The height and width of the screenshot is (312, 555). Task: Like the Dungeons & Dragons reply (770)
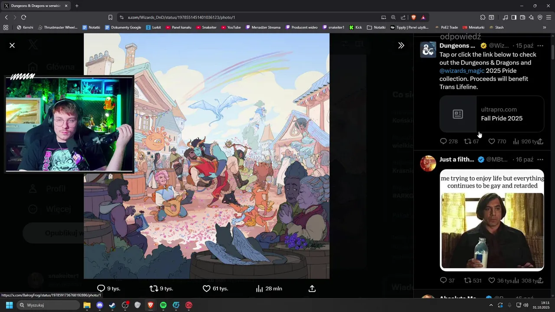pos(492,141)
